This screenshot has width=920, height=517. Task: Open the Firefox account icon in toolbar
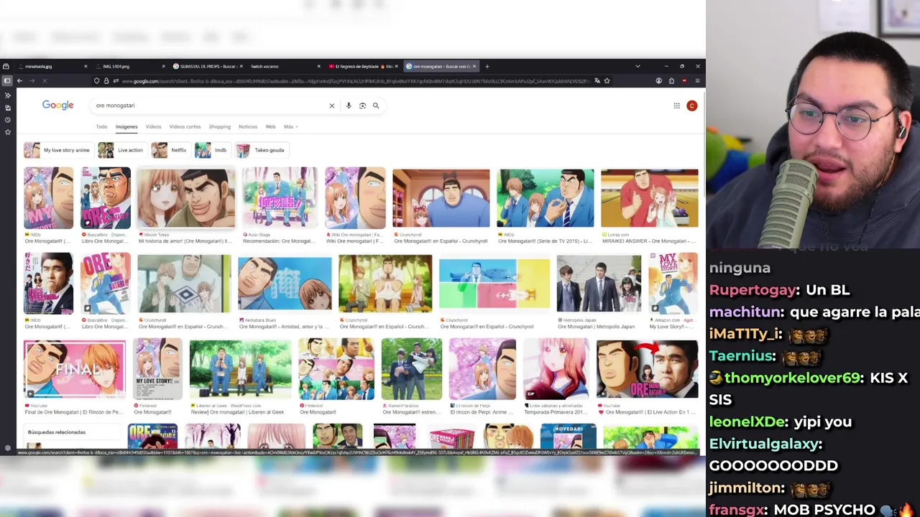tap(658, 80)
